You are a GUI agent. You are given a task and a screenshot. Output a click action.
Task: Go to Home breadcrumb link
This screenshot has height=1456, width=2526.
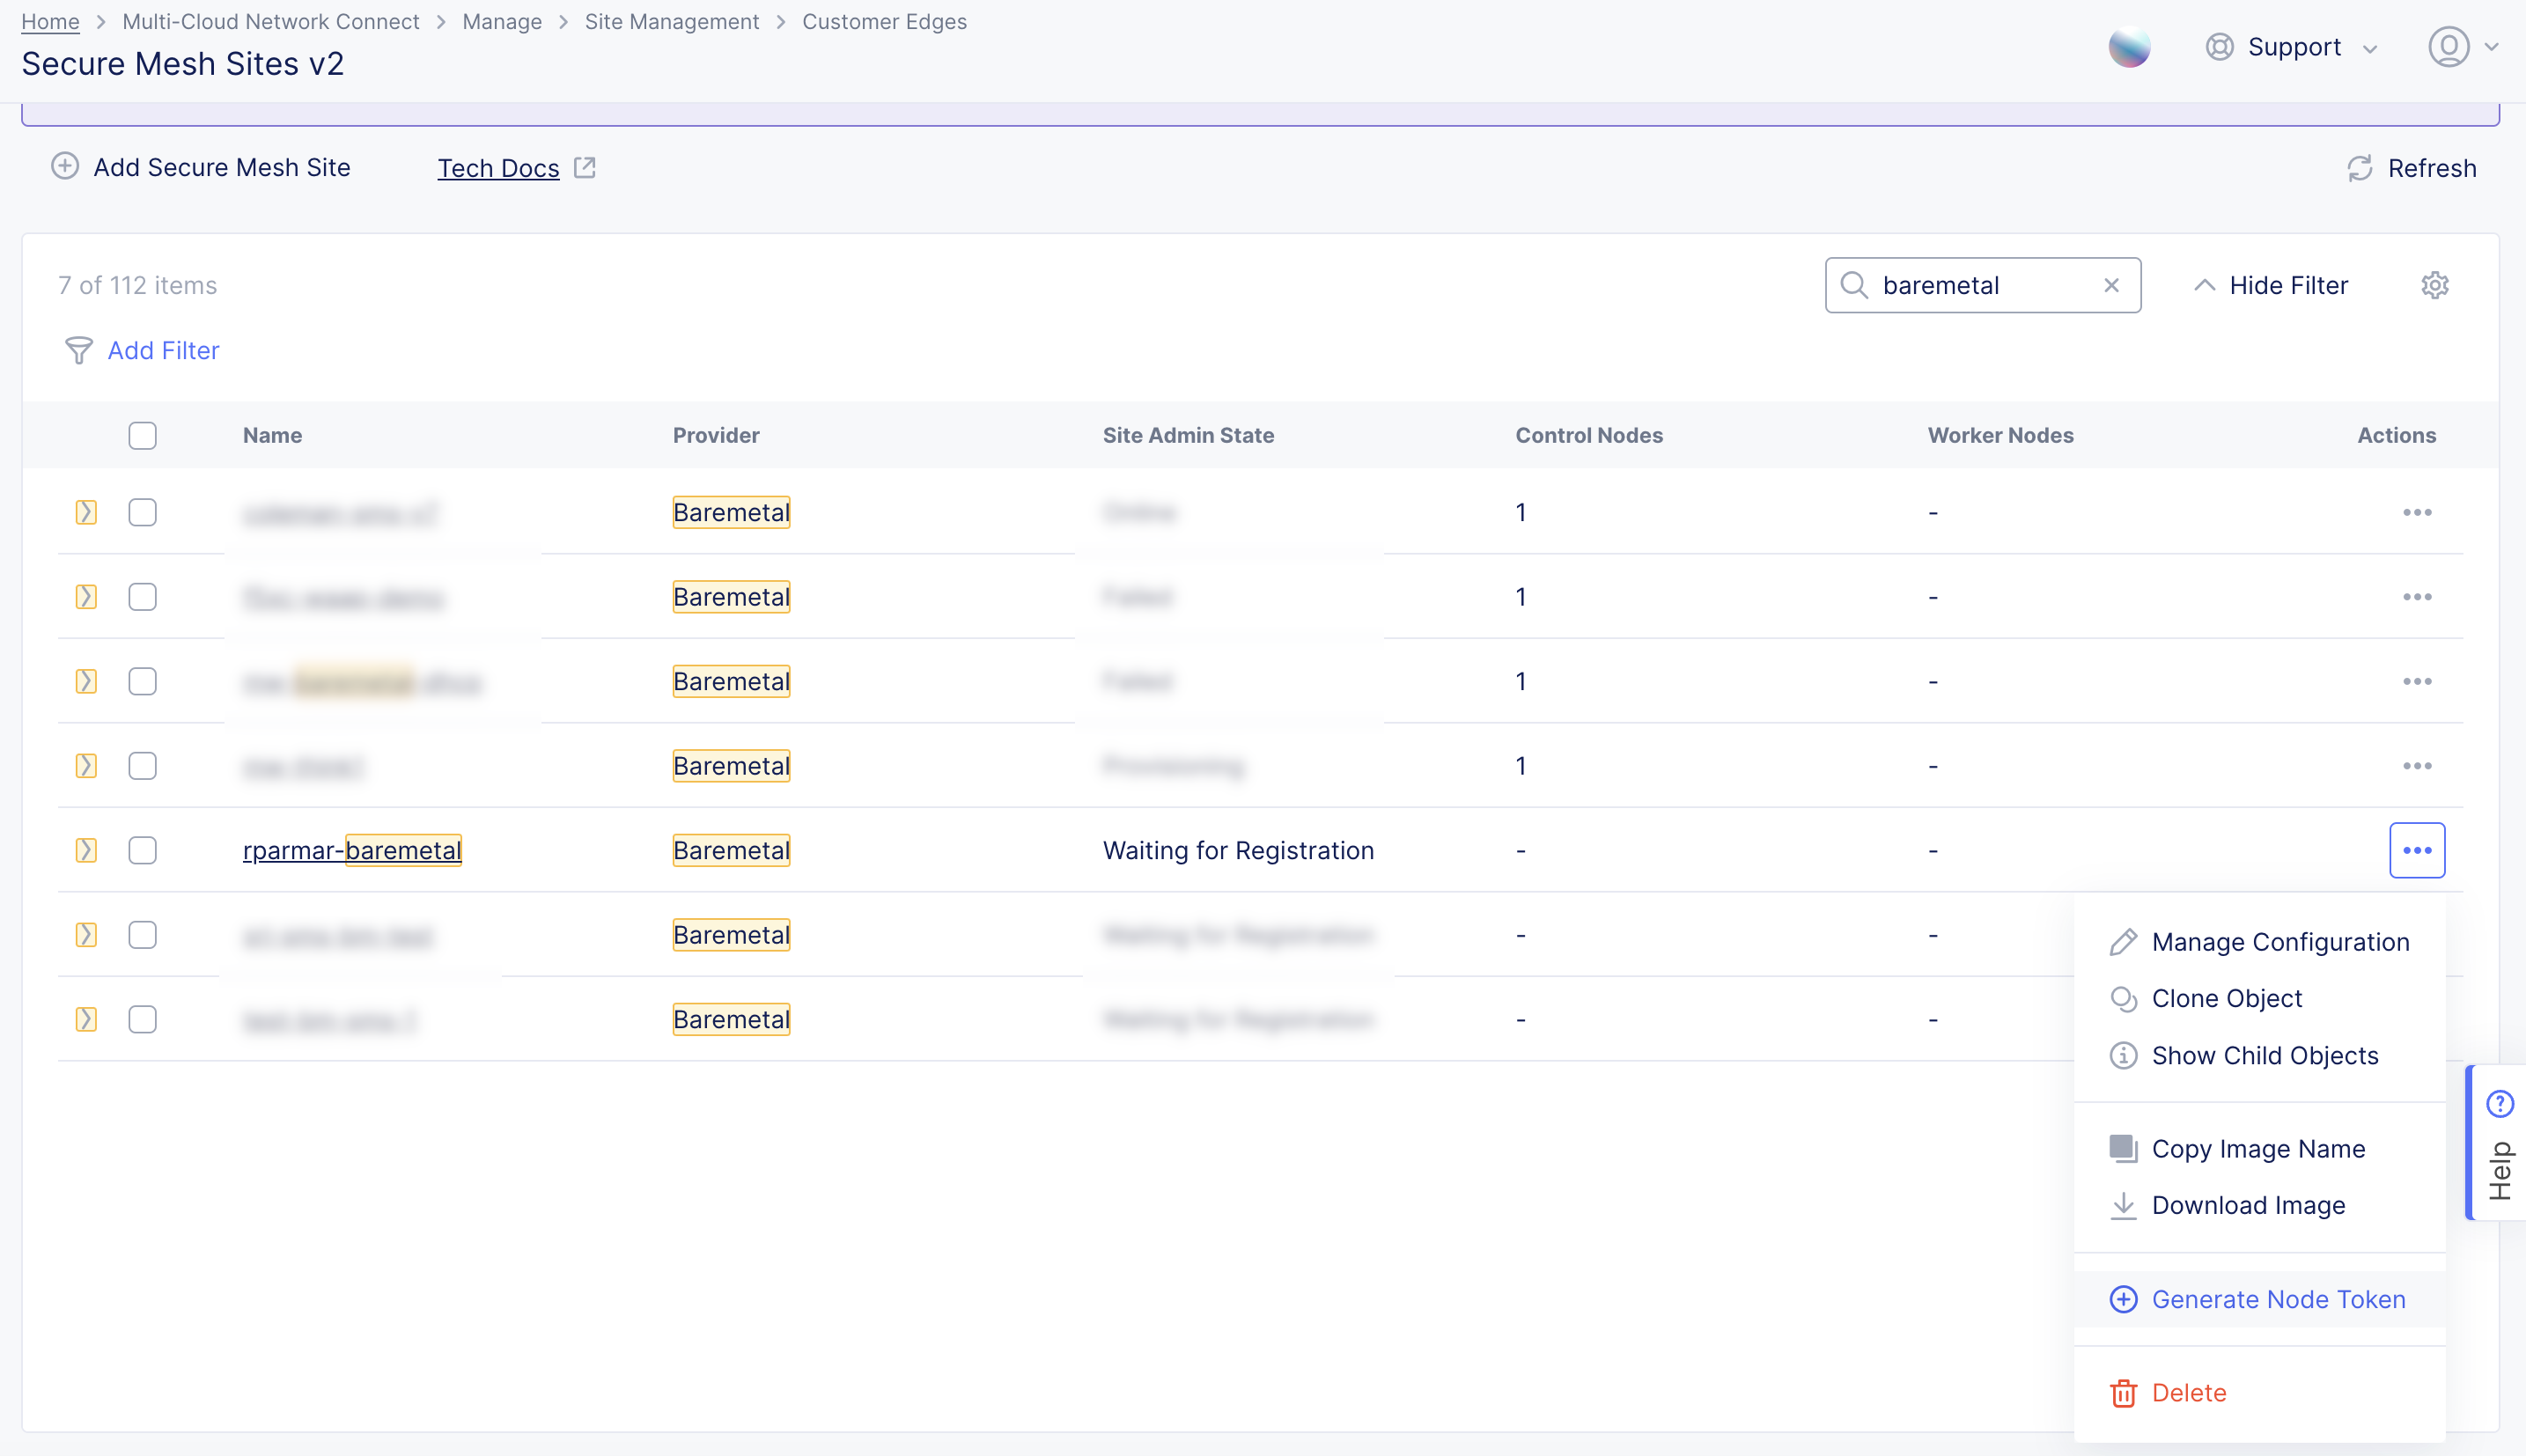click(x=50, y=21)
